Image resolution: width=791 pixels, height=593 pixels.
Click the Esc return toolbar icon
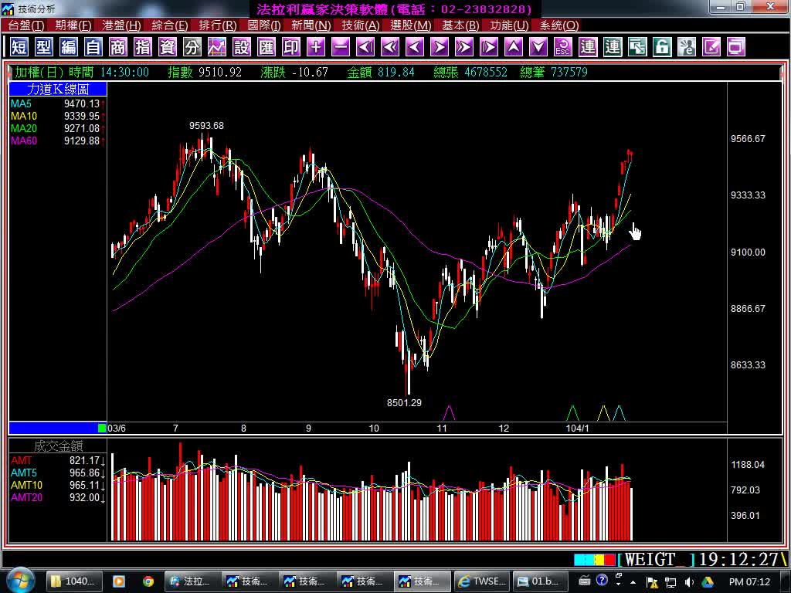(563, 47)
